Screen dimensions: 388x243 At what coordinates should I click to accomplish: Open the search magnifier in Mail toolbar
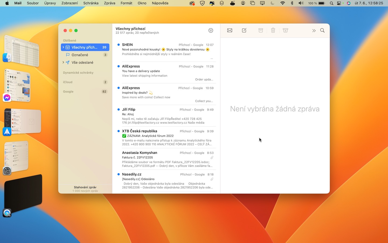(322, 31)
